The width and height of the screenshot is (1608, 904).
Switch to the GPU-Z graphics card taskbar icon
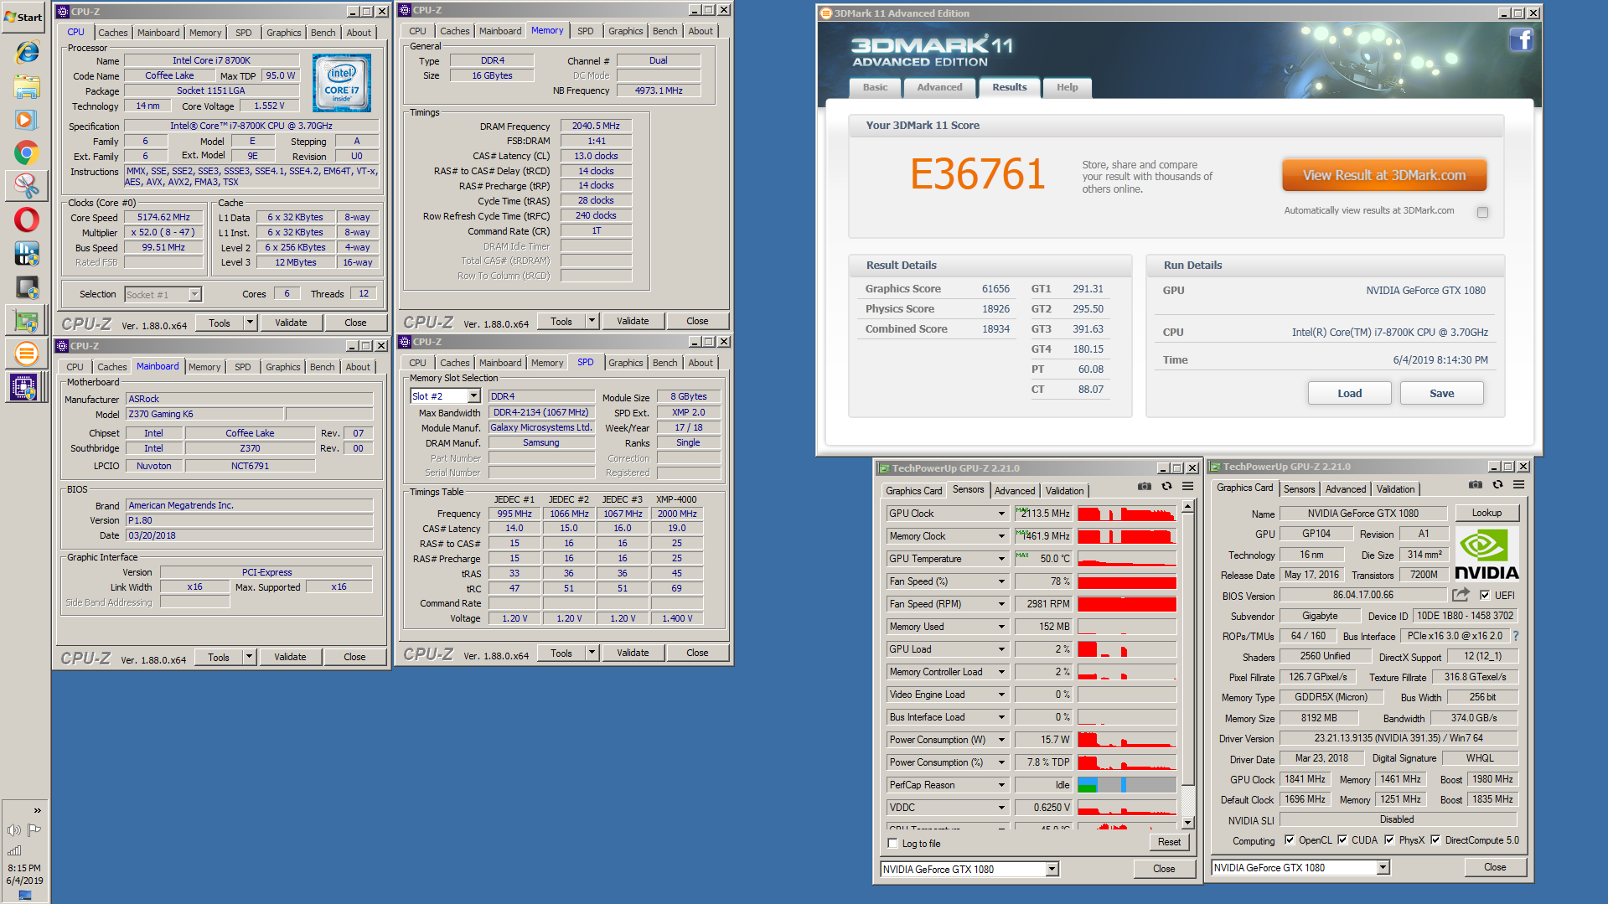(27, 320)
